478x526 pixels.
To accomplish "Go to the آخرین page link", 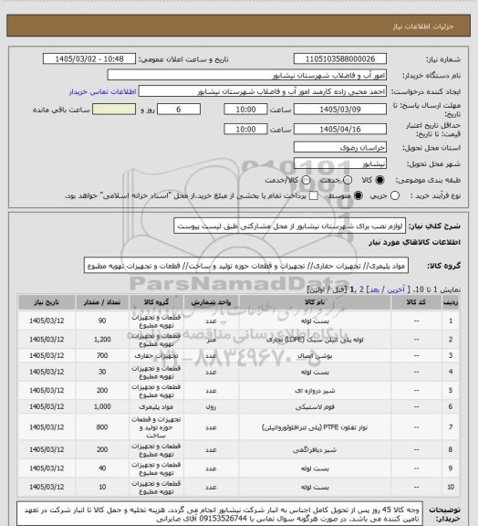I will [x=396, y=289].
